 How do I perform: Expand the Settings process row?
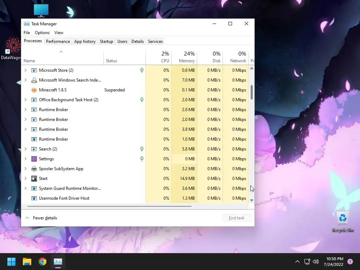pos(25,159)
